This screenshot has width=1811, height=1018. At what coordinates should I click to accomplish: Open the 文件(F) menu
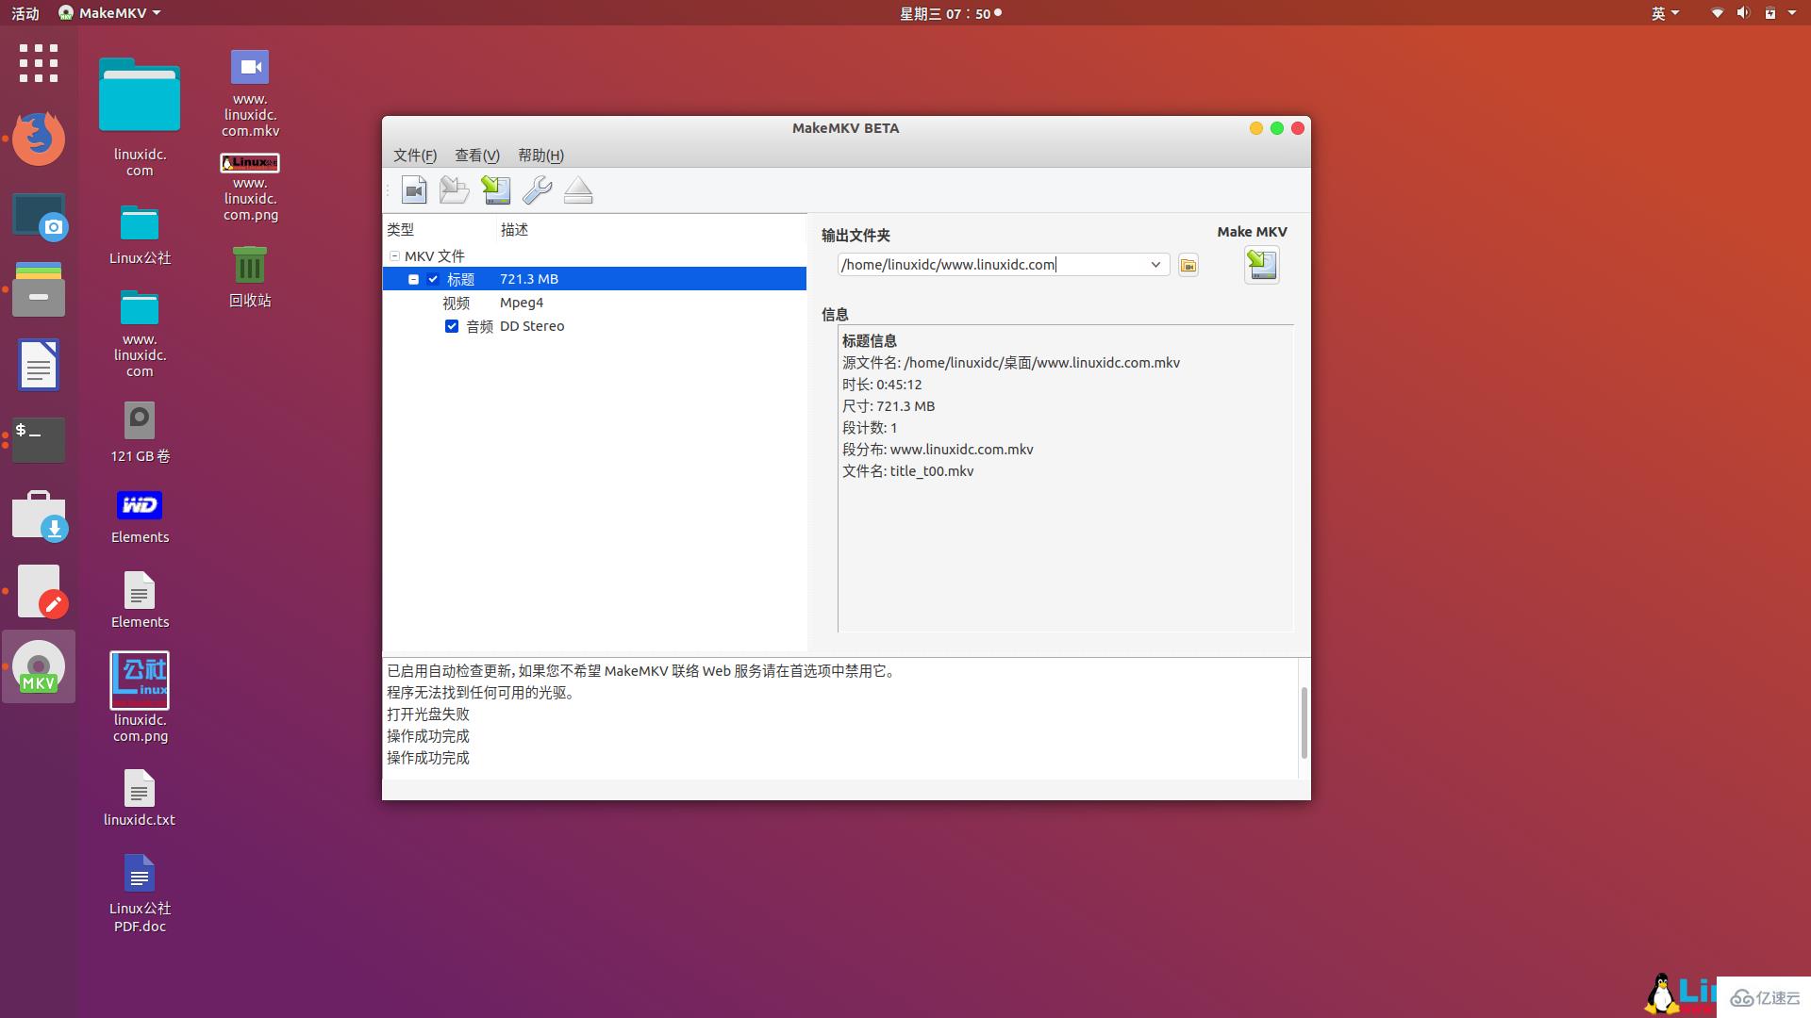coord(415,156)
